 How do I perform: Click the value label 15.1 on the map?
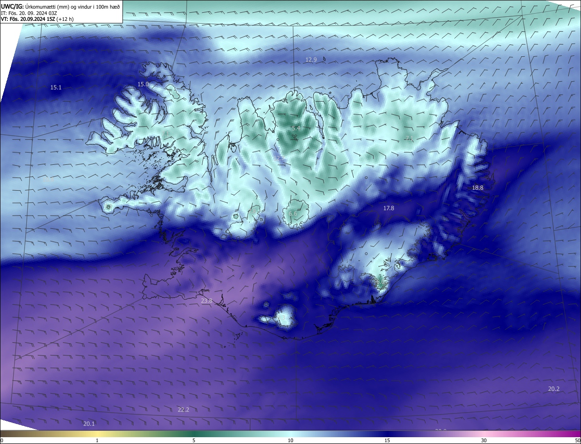tap(56, 87)
